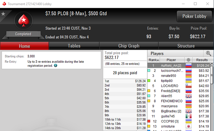This screenshot has height=131, width=214.
Task: Click the Chile flag beside LOCAVERO
Action: pyautogui.click(x=189, y=86)
